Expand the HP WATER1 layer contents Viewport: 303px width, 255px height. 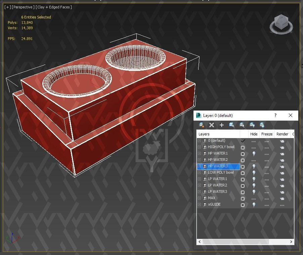[x=200, y=154]
